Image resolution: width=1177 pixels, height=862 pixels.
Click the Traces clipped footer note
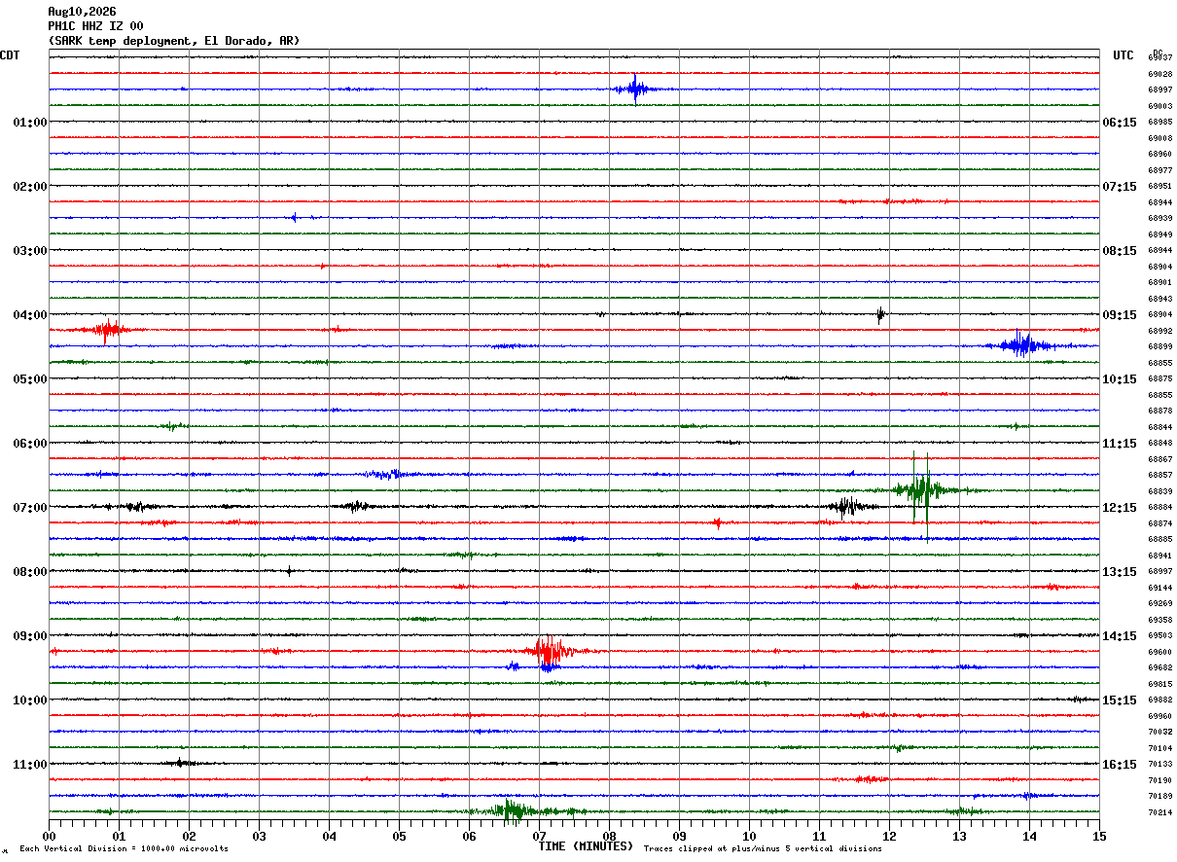pos(763,849)
